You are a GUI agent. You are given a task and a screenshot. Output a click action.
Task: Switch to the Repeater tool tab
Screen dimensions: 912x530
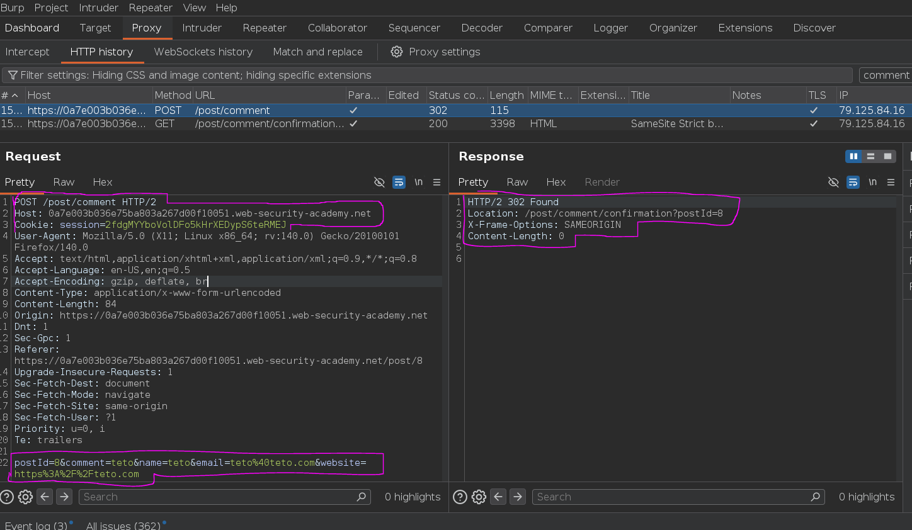265,28
